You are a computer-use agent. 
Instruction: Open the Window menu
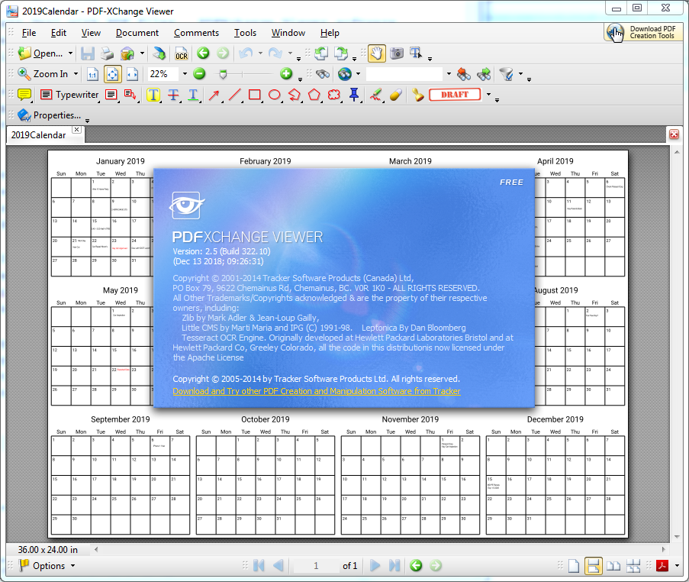[288, 33]
